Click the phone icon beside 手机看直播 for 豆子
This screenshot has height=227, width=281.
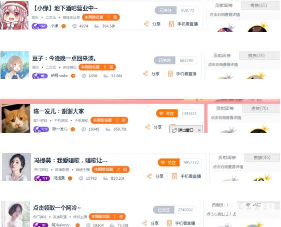coord(170,74)
